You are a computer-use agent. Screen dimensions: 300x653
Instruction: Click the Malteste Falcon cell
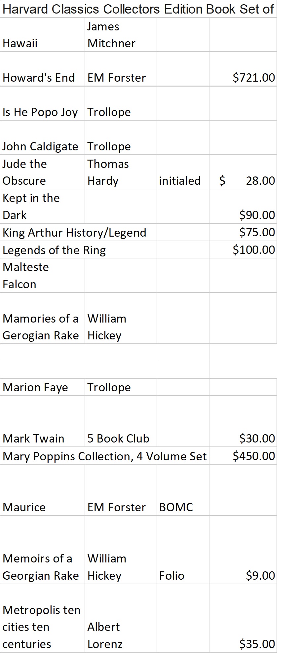[x=42, y=275]
